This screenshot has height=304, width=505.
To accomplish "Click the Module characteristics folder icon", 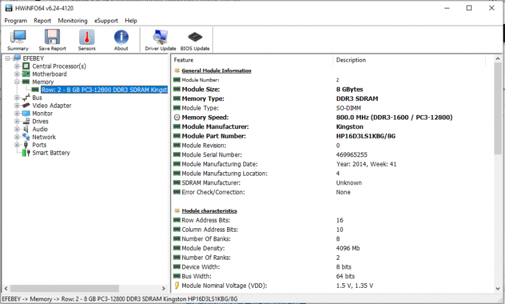I will click(177, 211).
